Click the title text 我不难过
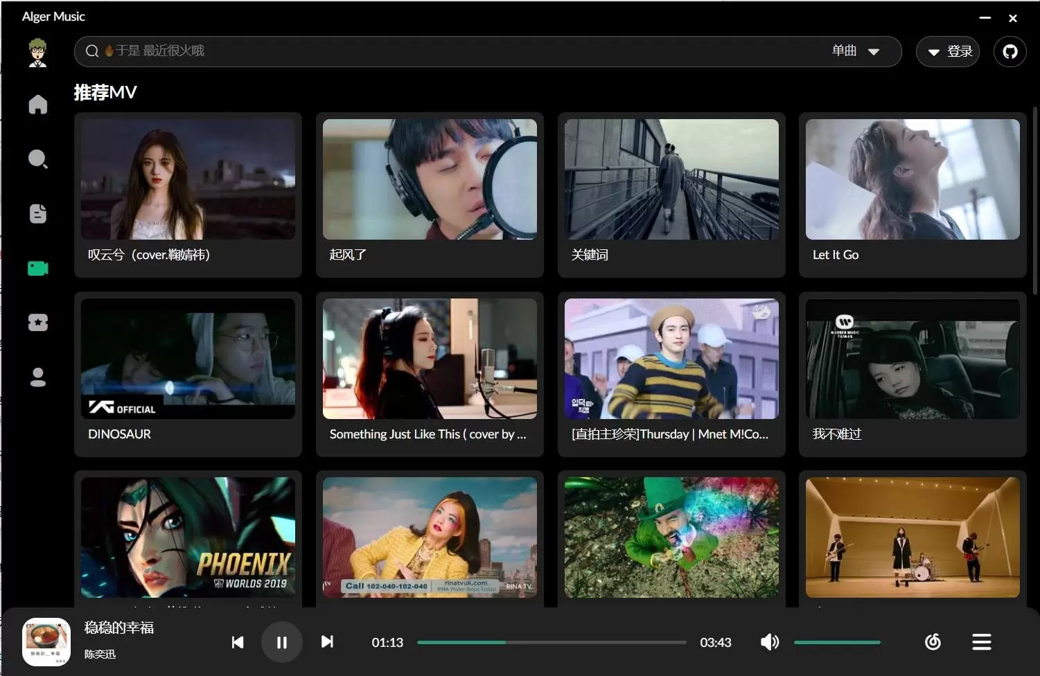This screenshot has width=1040, height=676. pyautogui.click(x=836, y=434)
